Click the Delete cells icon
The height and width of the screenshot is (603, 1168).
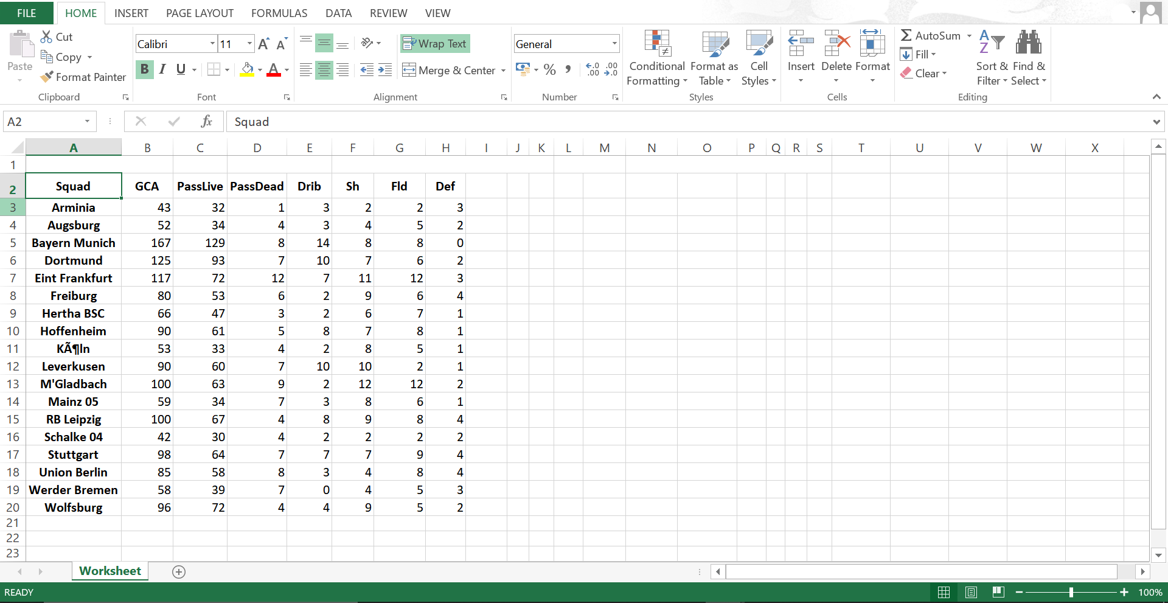click(836, 43)
